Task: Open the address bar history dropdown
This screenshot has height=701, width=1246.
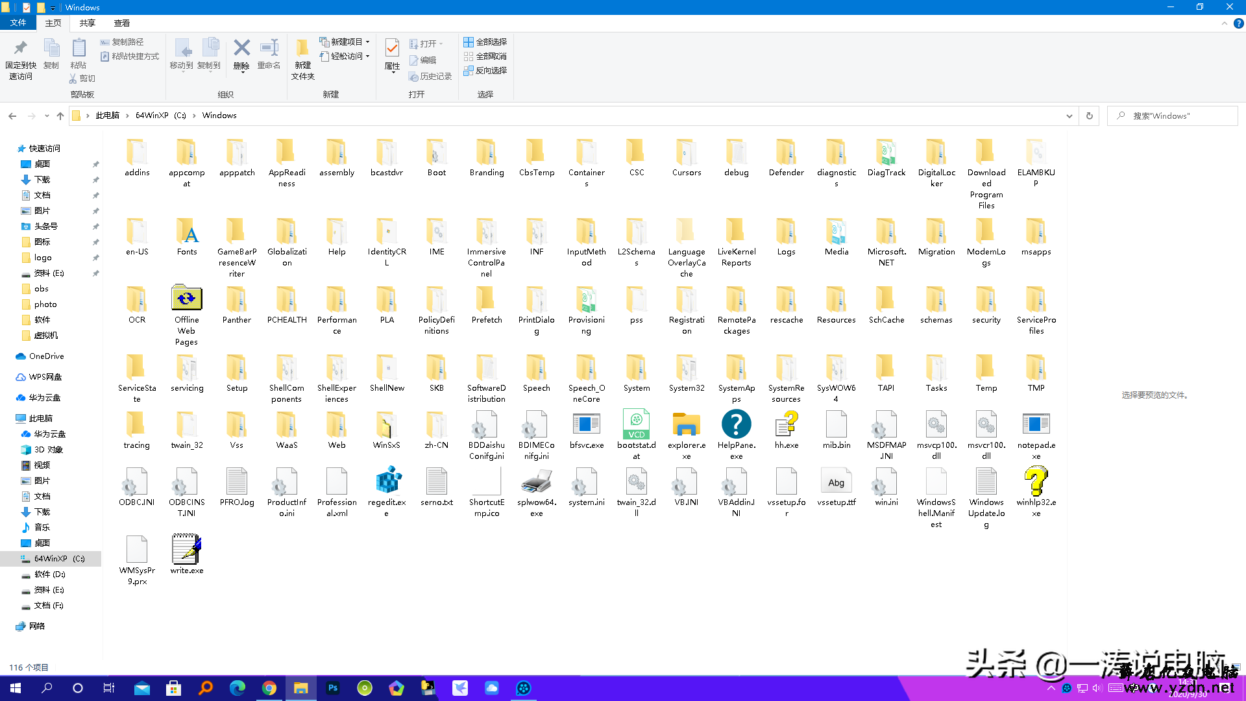Action: (x=1069, y=116)
